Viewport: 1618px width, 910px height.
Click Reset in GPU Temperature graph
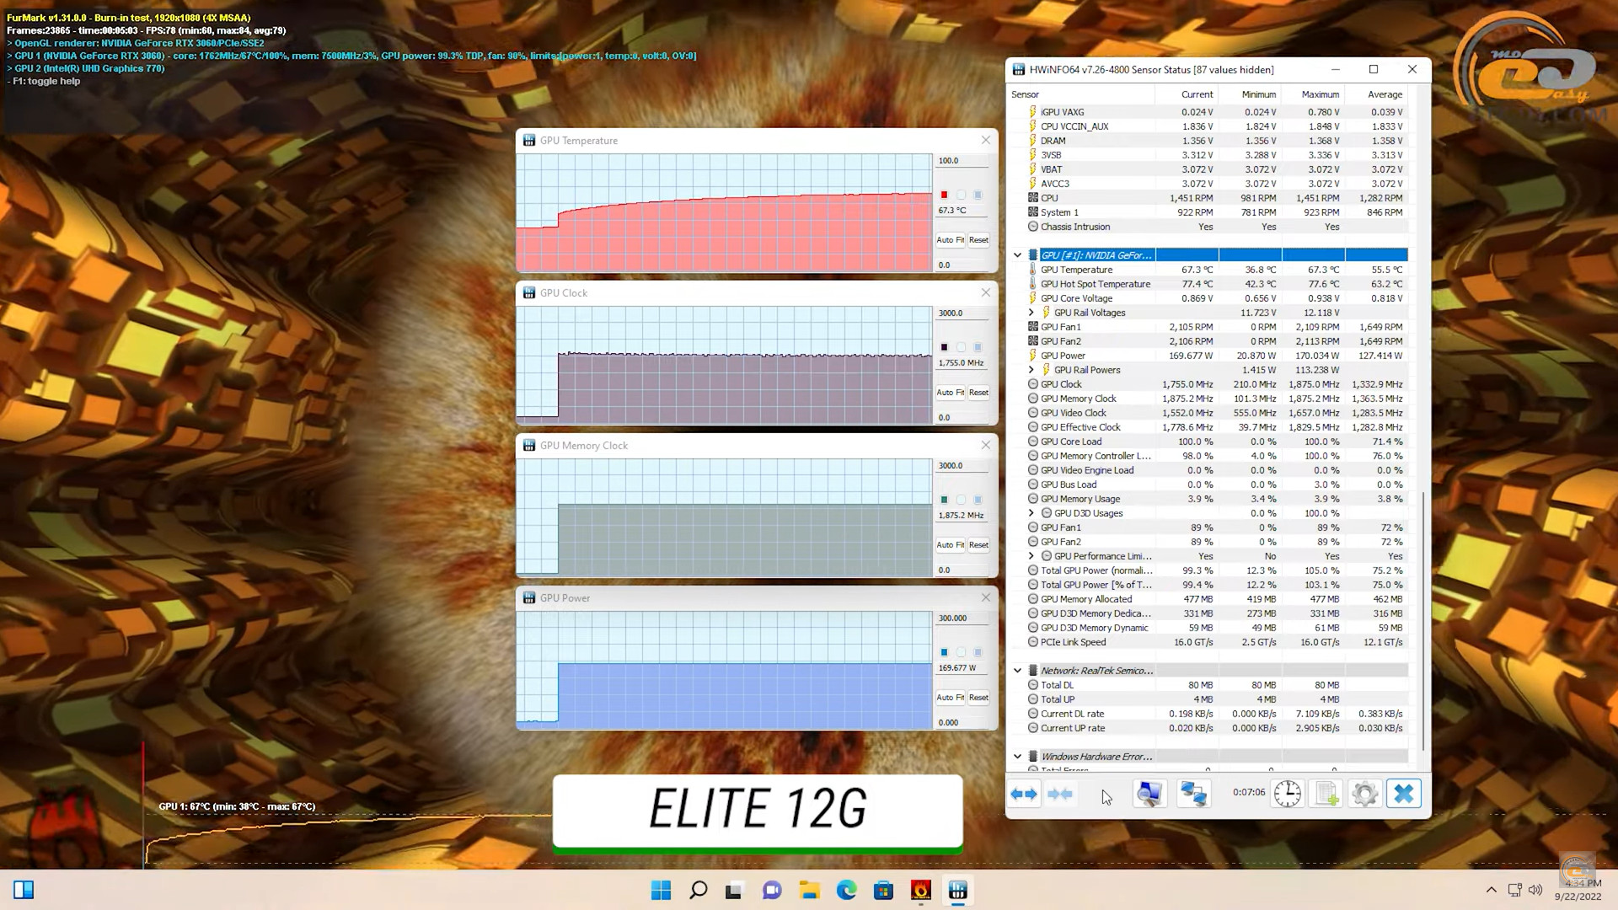pos(978,240)
